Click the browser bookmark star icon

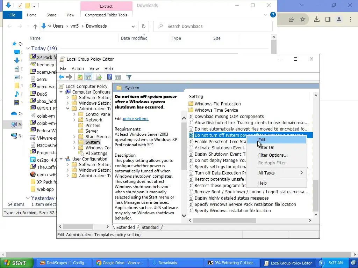303,20
